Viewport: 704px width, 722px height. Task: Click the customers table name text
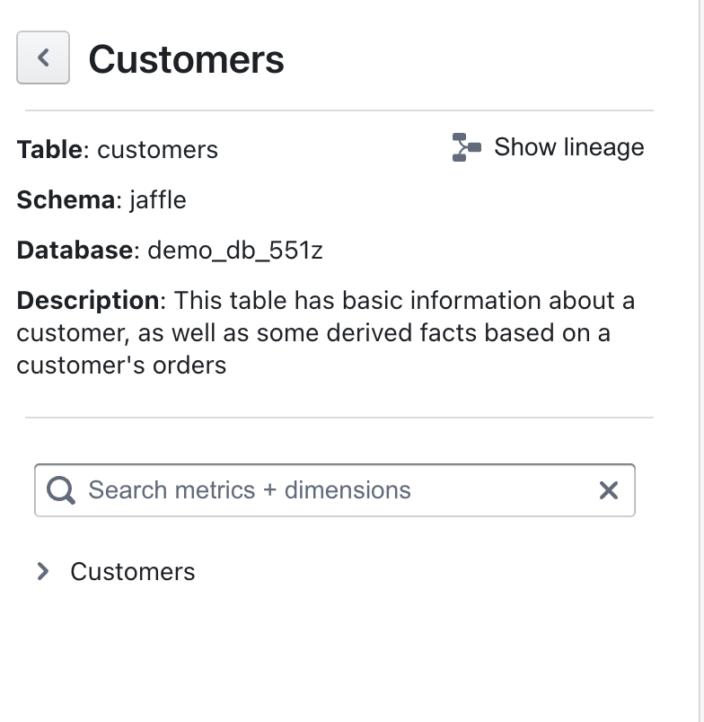(x=158, y=150)
